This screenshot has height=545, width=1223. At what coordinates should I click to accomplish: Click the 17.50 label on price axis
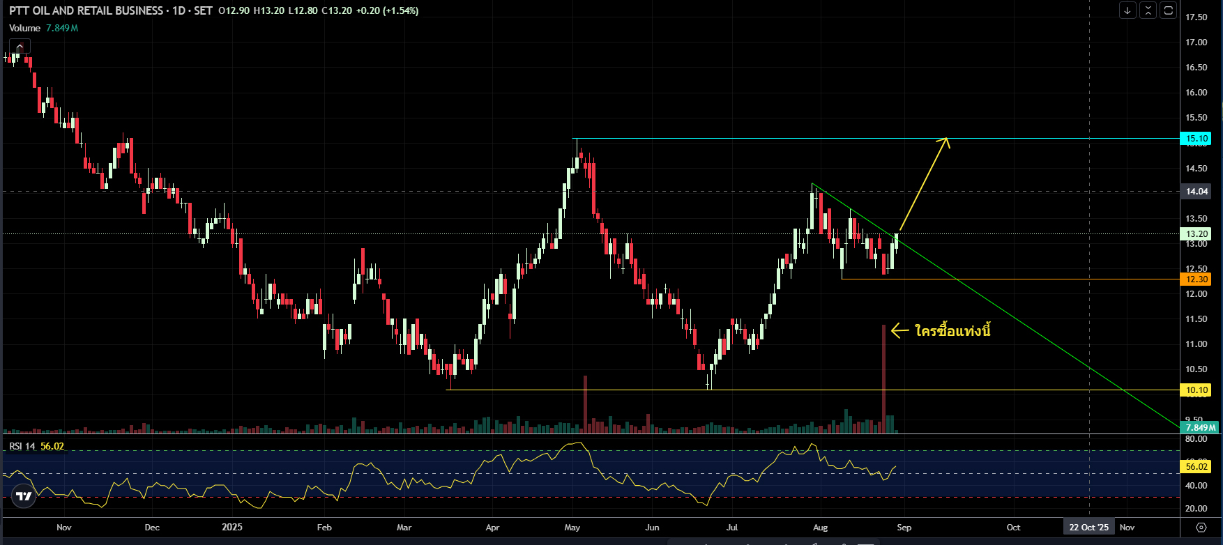click(1197, 17)
